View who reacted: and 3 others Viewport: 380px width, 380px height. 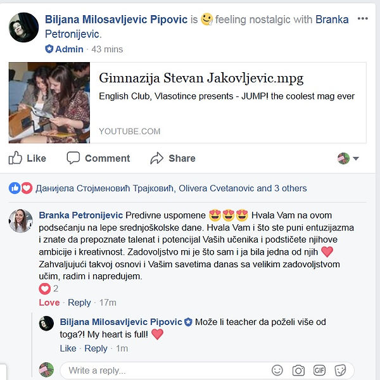[282, 188]
